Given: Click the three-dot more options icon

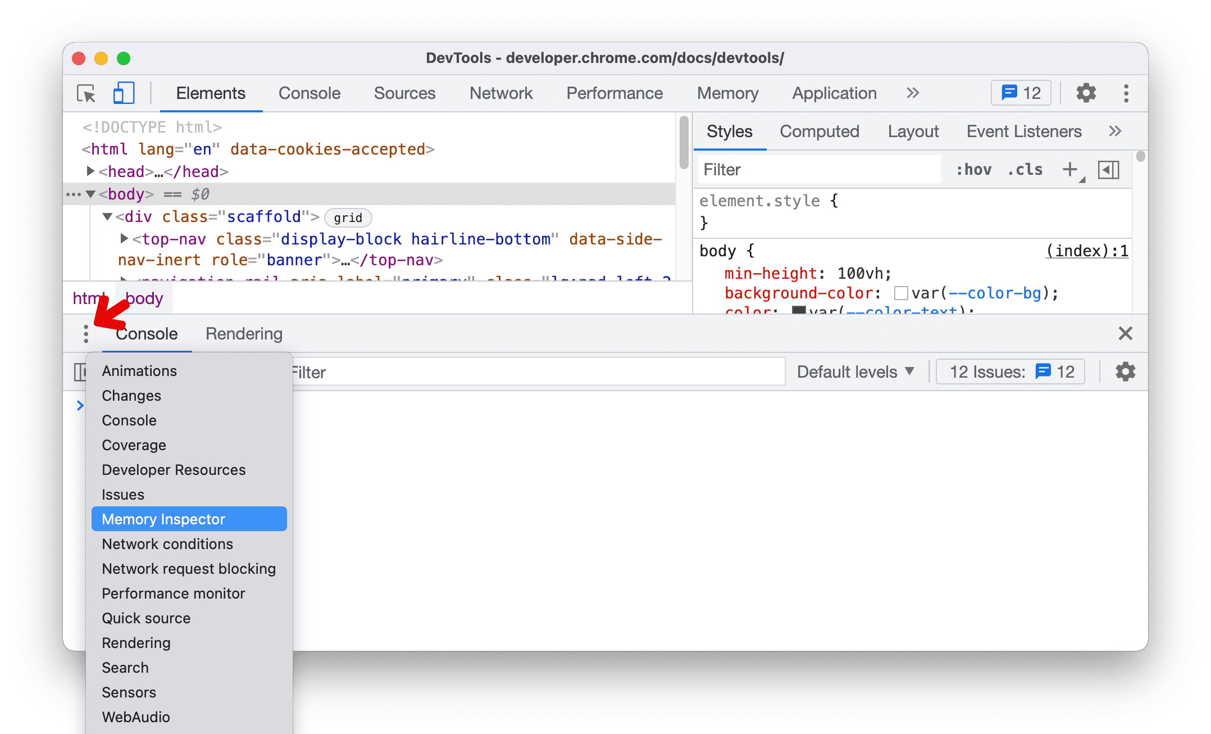Looking at the screenshot, I should tap(85, 333).
